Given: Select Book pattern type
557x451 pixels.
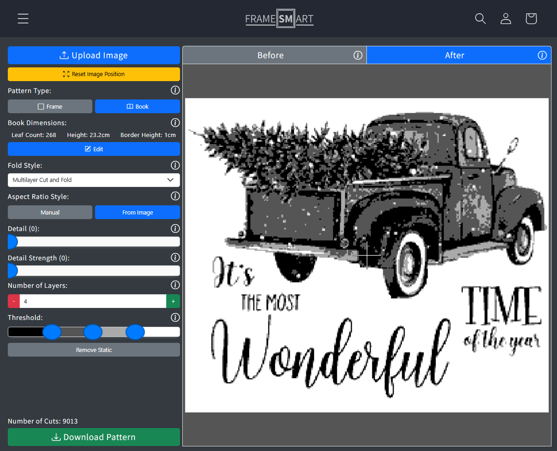Looking at the screenshot, I should pos(137,106).
